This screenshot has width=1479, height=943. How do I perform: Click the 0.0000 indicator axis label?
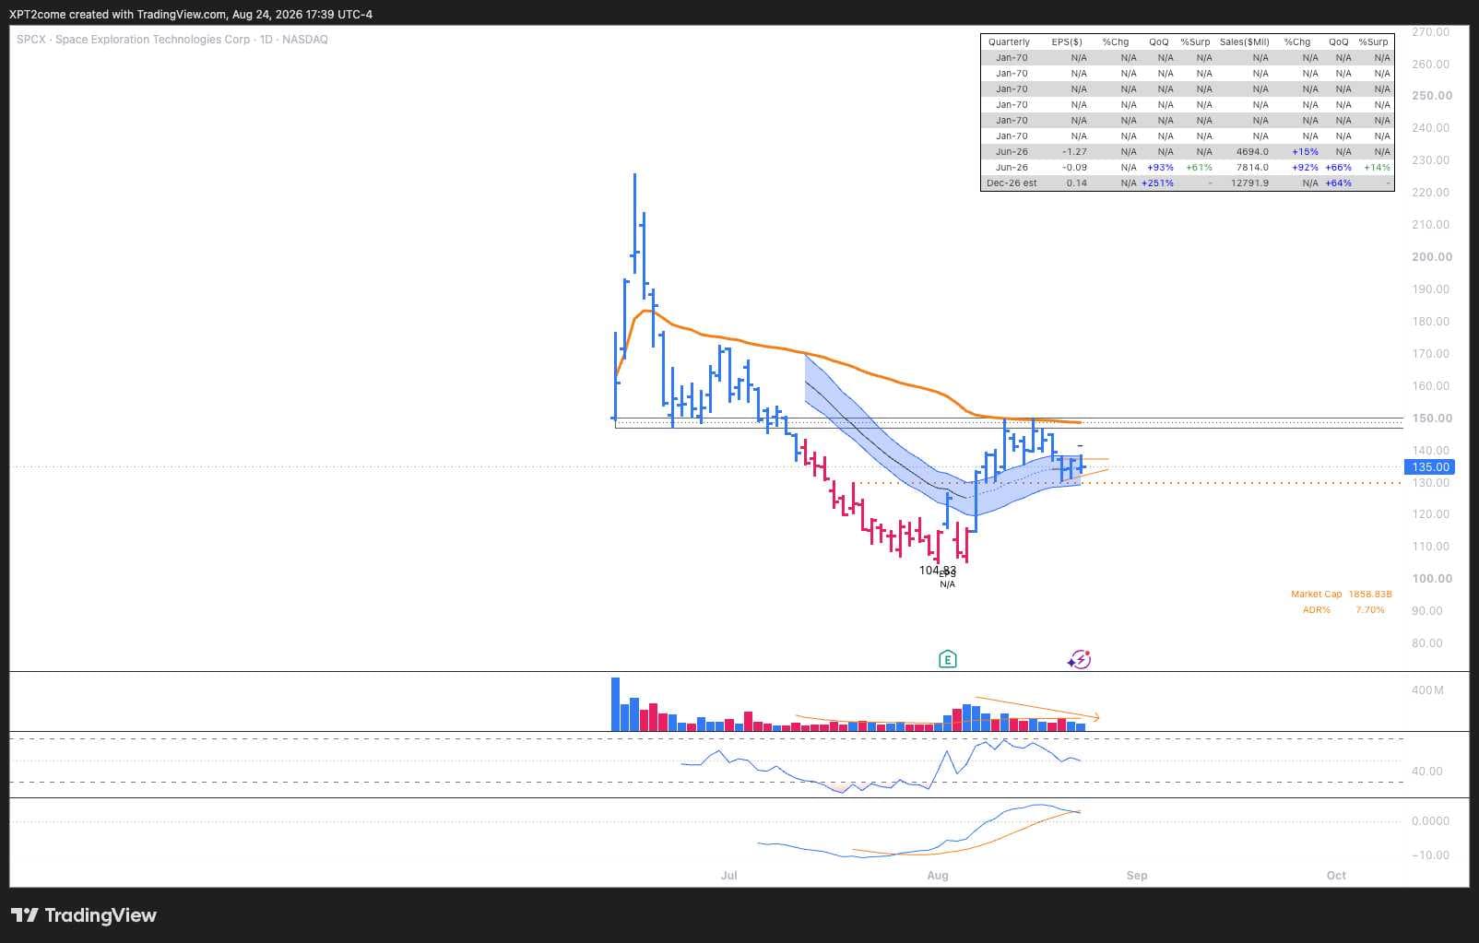point(1431,821)
